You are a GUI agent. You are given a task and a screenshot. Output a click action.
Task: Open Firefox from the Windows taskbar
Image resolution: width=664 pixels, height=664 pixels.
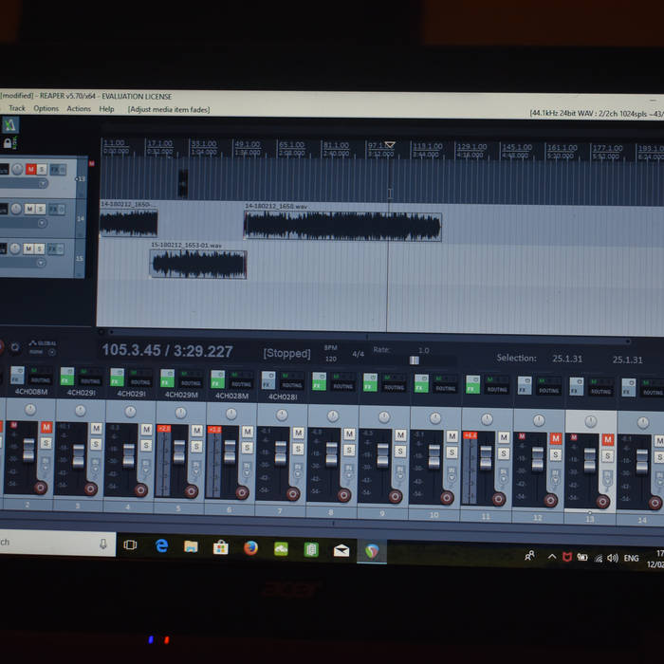pyautogui.click(x=250, y=547)
